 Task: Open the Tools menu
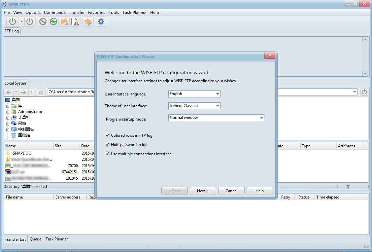(114, 12)
